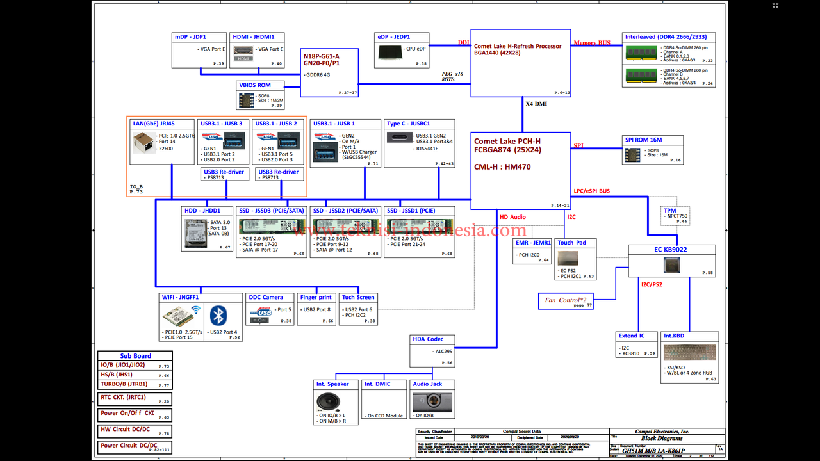Click the Compal Secret Data text
The width and height of the screenshot is (820, 461).
tap(521, 432)
